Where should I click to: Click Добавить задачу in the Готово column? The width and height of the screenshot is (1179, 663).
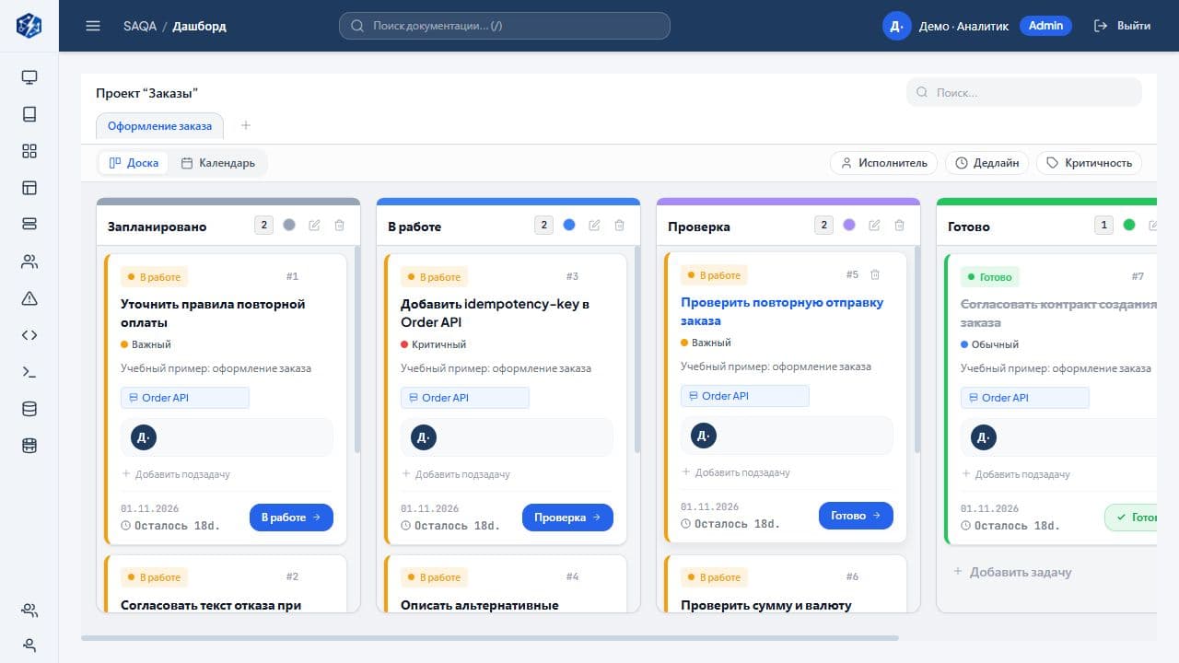point(1012,572)
